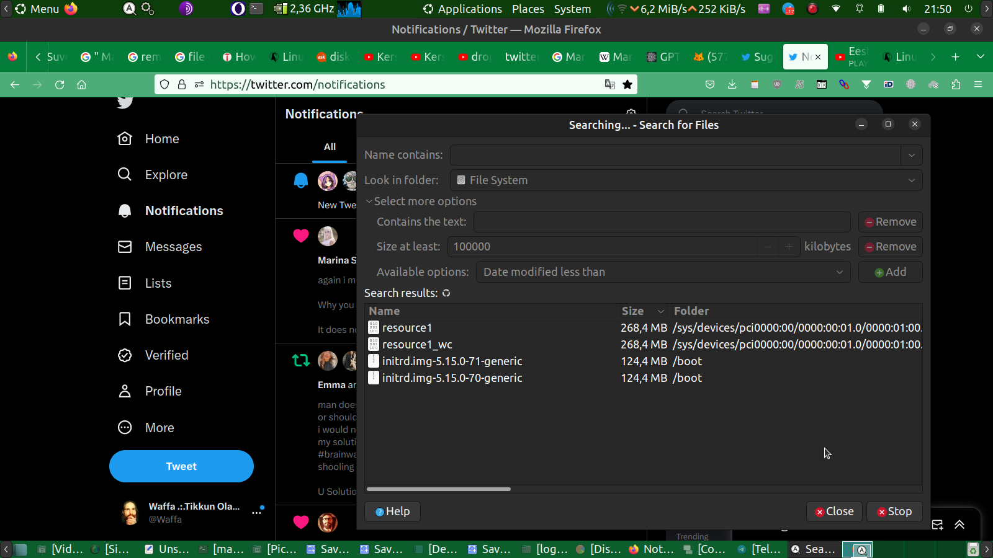Remove the Contains the text option
Screen dimensions: 993x558
890,222
